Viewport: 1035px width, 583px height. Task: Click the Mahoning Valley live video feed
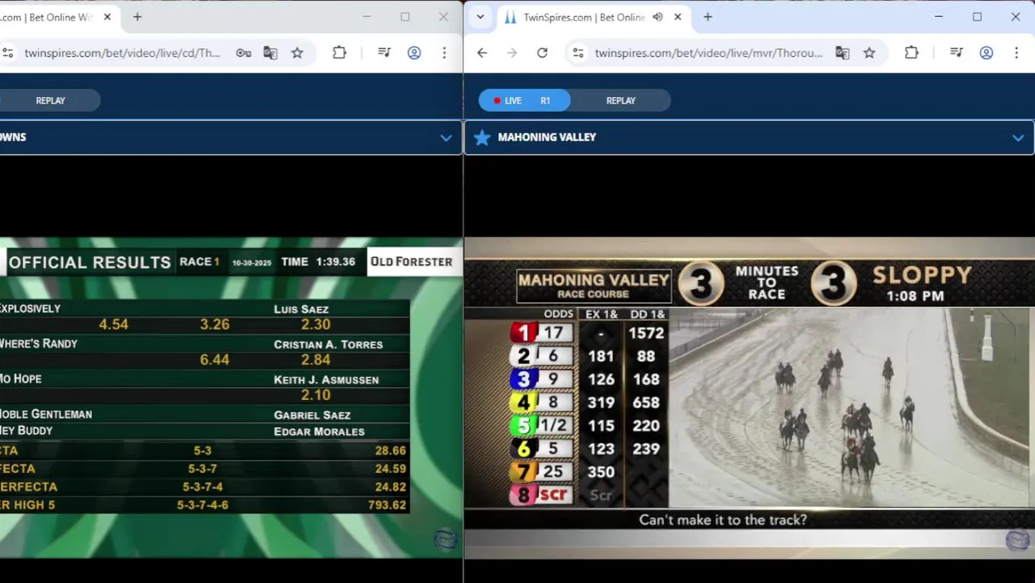click(749, 397)
